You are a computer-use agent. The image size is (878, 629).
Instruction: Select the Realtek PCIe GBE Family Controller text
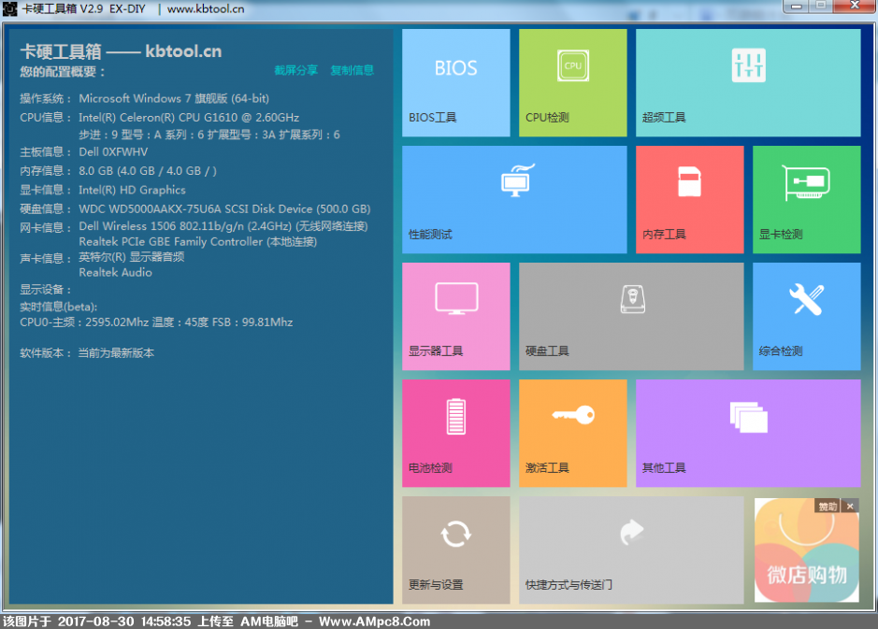197,242
